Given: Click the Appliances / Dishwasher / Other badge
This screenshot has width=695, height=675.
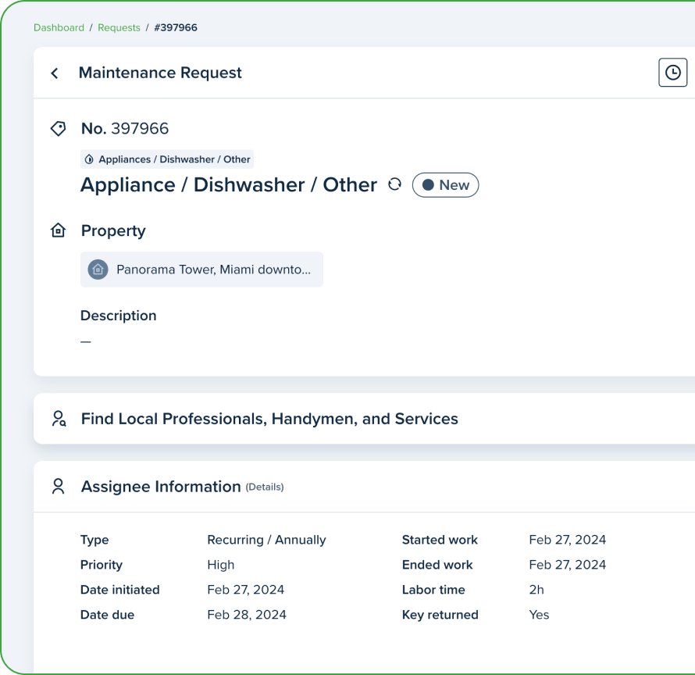Looking at the screenshot, I should [166, 159].
